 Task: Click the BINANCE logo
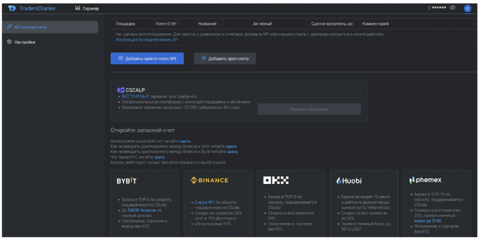coord(209,180)
